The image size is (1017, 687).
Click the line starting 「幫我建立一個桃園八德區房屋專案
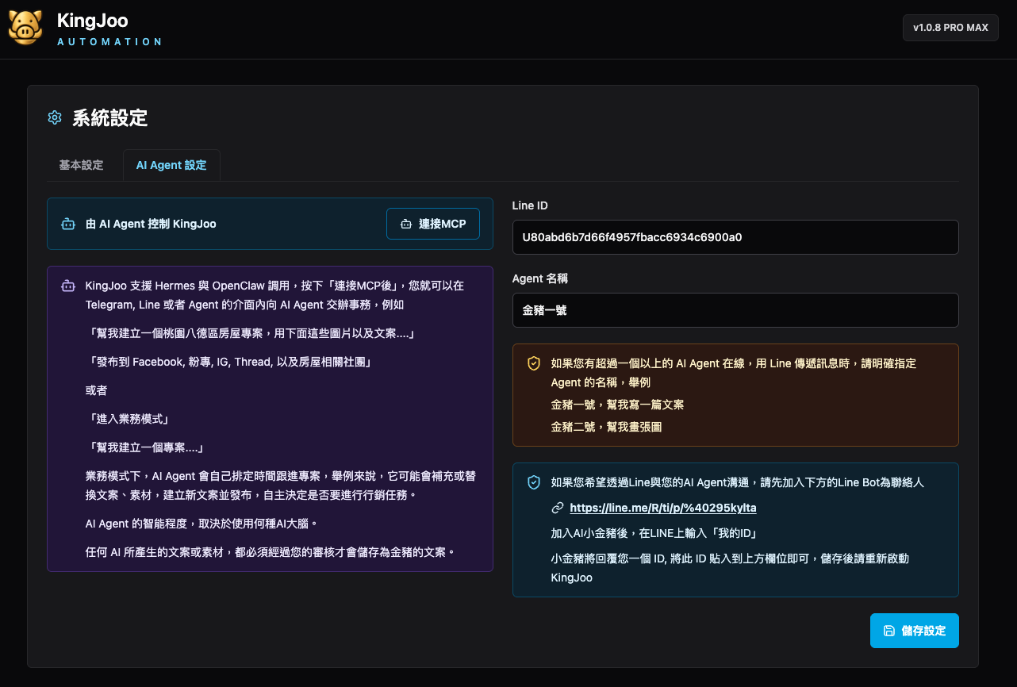(x=250, y=333)
